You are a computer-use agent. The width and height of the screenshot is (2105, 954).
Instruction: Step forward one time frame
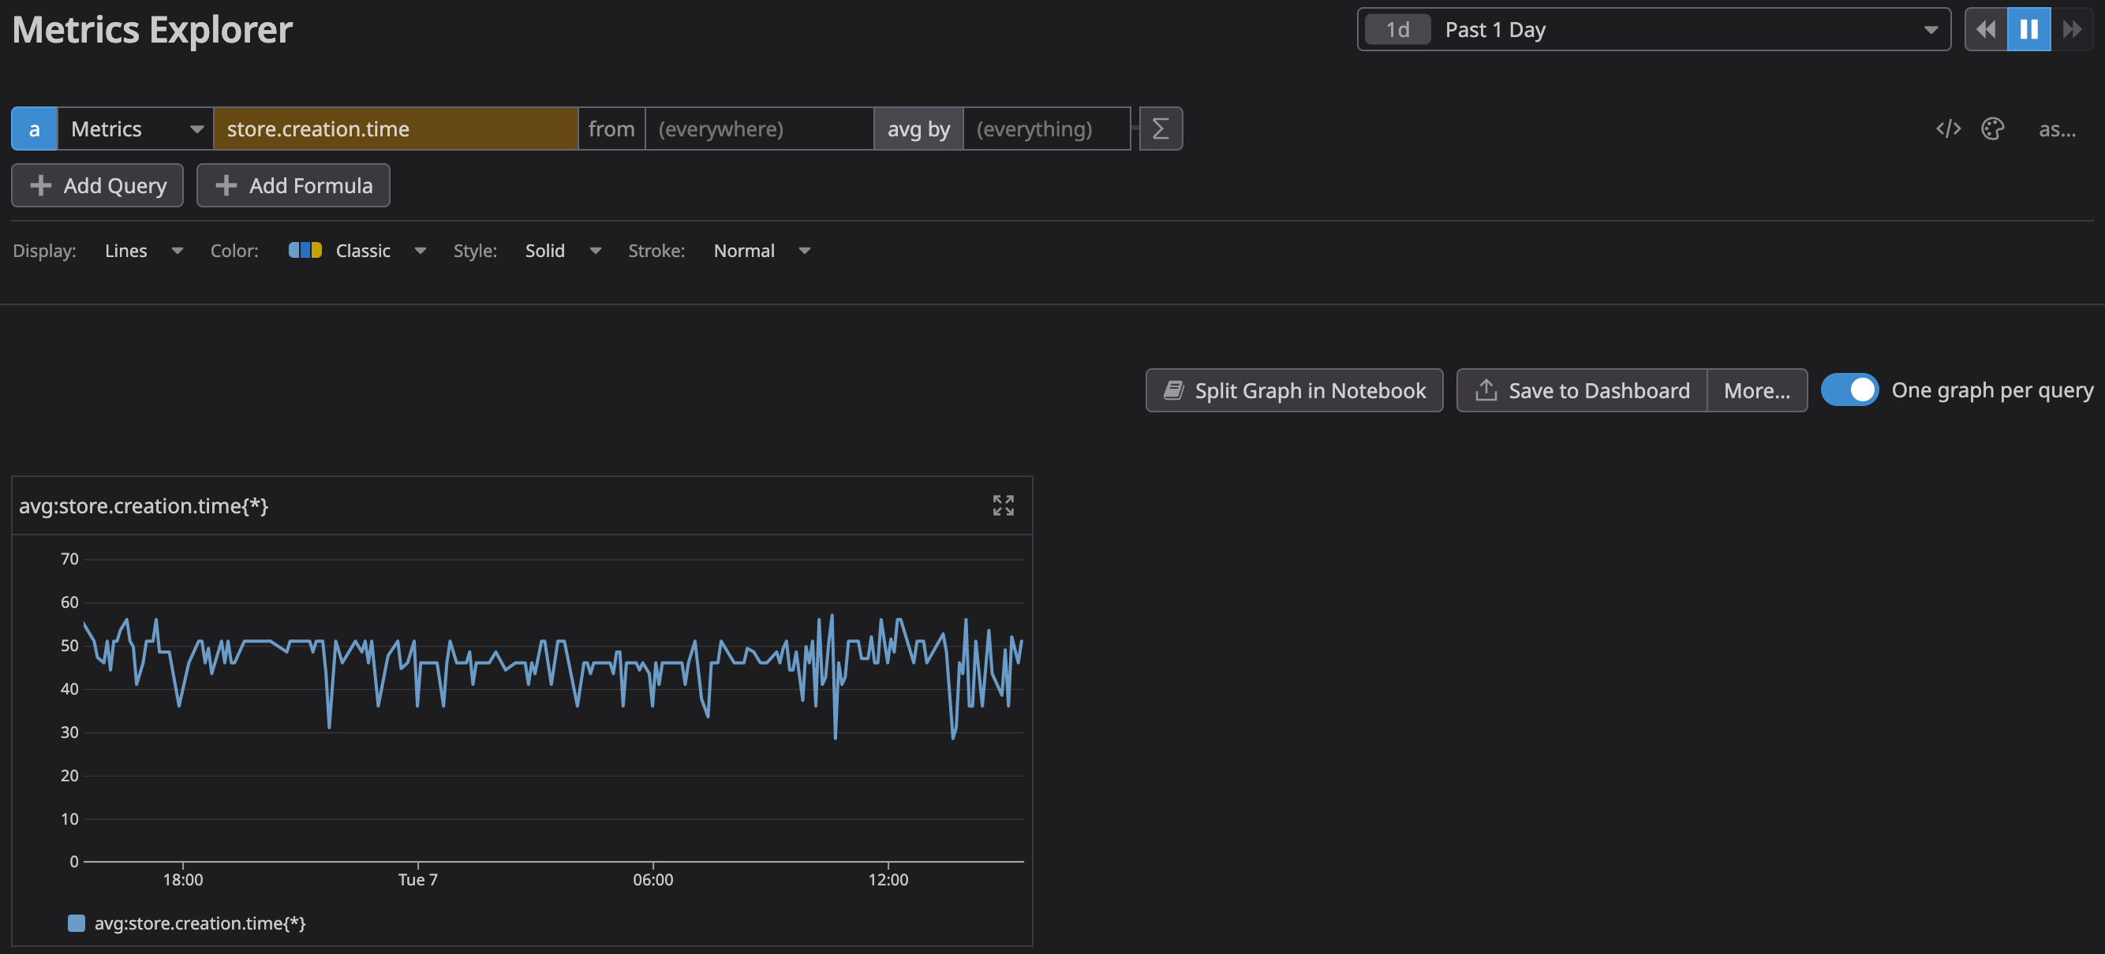point(2073,30)
